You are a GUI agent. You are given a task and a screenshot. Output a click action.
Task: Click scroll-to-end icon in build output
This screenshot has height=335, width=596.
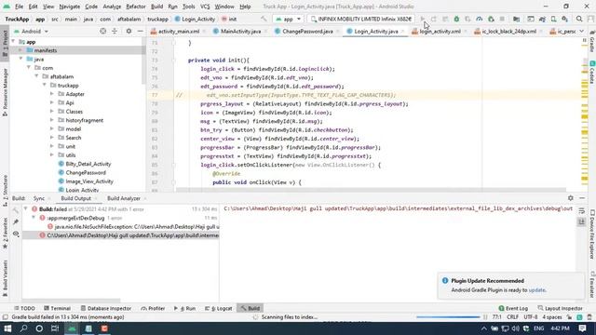(x=581, y=221)
